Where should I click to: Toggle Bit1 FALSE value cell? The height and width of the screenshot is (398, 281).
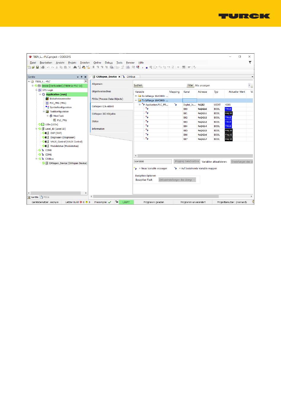pyautogui.click(x=229, y=113)
